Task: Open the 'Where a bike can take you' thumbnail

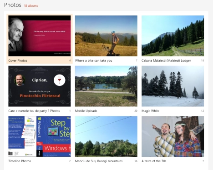Action: (106, 36)
